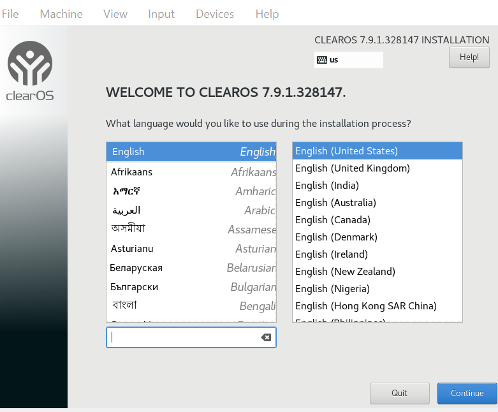This screenshot has width=498, height=412.
Task: Clear the language search field using the backspace icon
Action: 266,337
